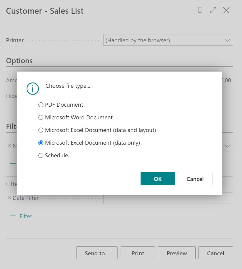Open the report Preview

click(x=177, y=253)
